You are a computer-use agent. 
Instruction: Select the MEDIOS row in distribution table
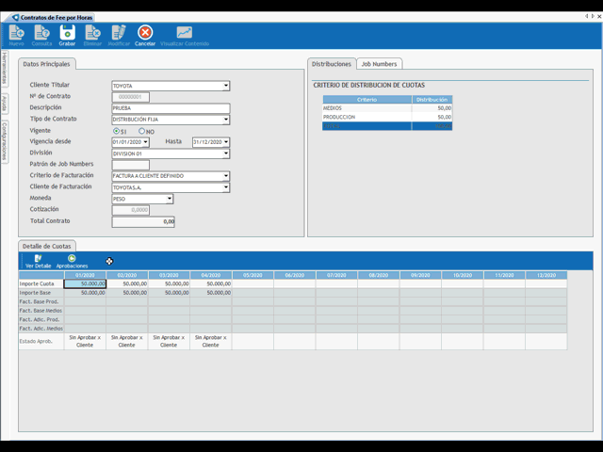point(386,108)
